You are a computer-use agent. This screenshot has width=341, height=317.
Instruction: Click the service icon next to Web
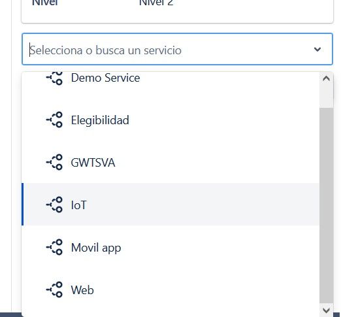[x=54, y=290]
